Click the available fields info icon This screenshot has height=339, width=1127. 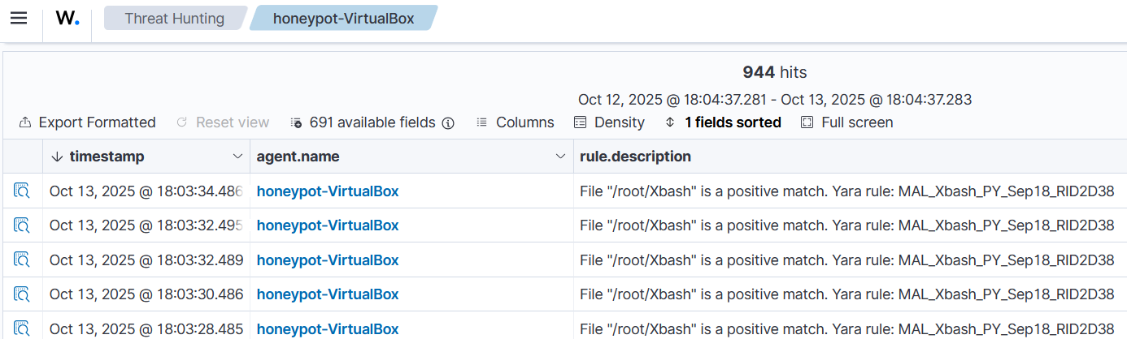click(448, 123)
